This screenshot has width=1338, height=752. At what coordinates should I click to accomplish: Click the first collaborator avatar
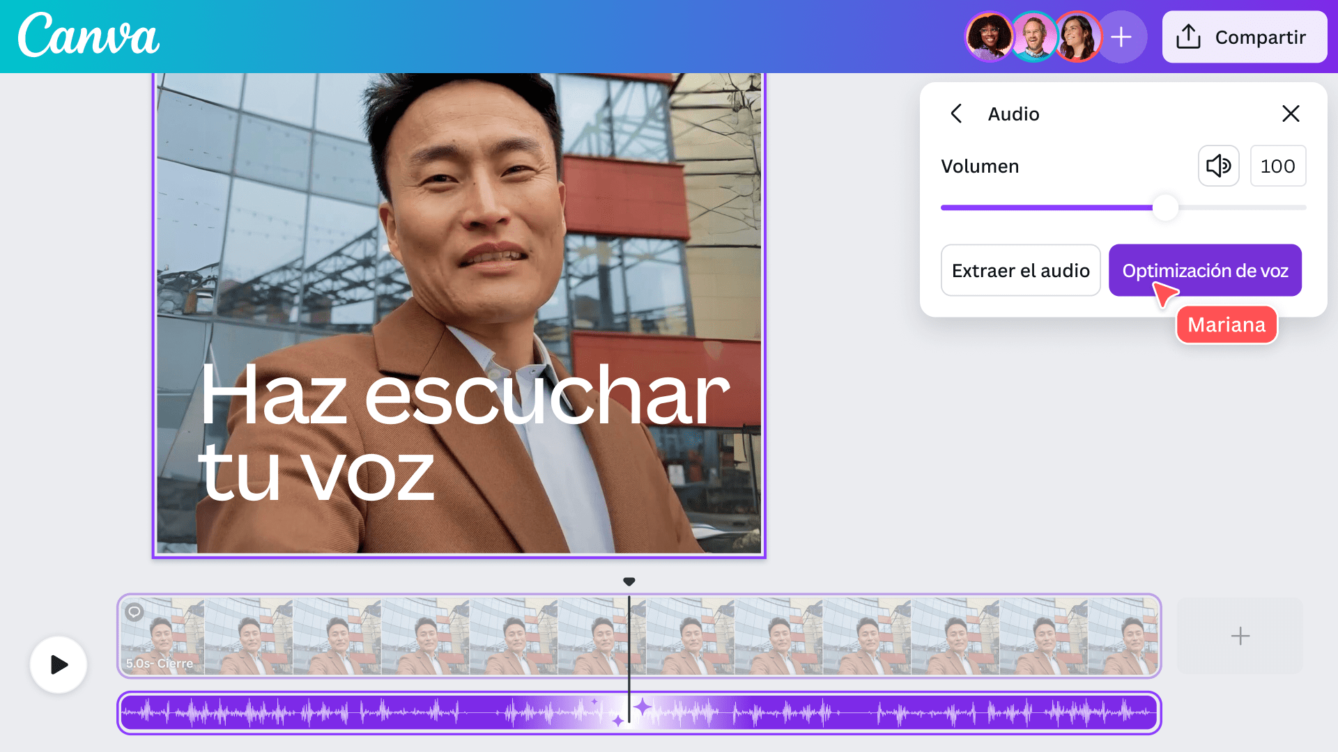[989, 36]
